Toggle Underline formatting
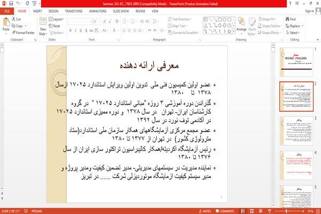Screen dimensions: 321x214 coord(81,31)
